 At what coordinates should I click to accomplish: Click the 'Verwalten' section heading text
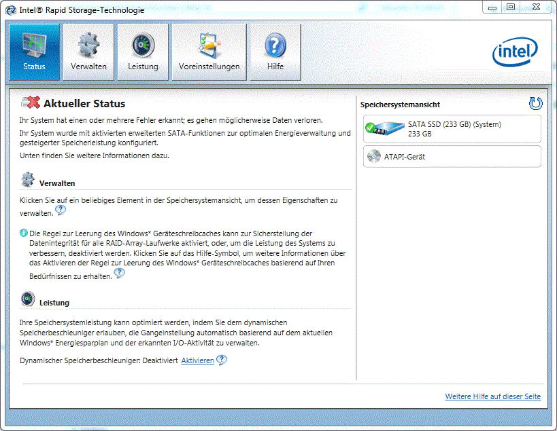coord(57,183)
